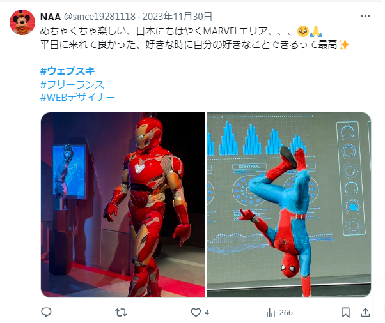The width and height of the screenshot is (385, 323).
Task: Open the #ウェブスキ hashtag
Action: point(68,71)
